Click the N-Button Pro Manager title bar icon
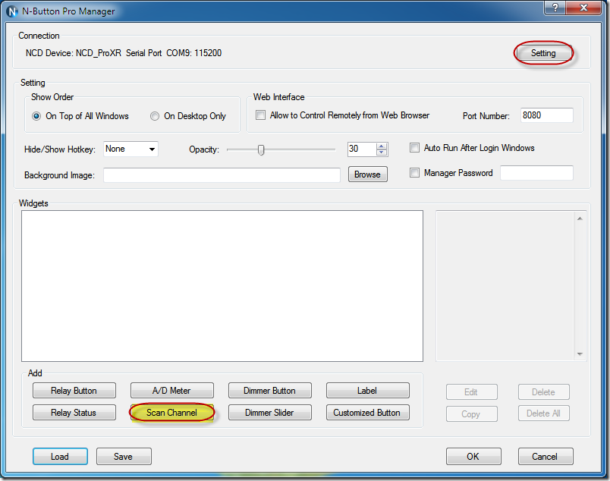This screenshot has height=481, width=610. (x=12, y=11)
